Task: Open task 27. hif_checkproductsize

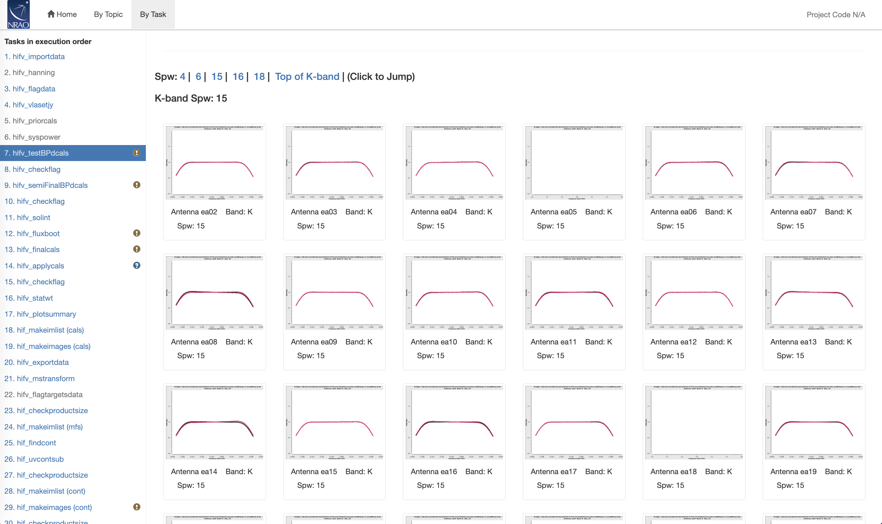Action: (x=46, y=475)
